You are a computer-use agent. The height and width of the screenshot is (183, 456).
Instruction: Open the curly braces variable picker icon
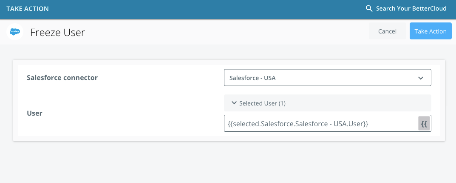coord(424,124)
